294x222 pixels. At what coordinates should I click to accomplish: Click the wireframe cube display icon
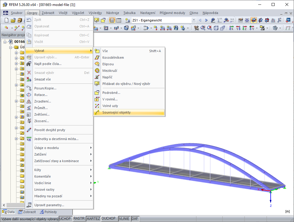(x=216, y=28)
